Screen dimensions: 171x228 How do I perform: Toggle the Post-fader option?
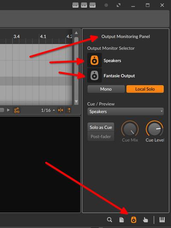(101, 136)
